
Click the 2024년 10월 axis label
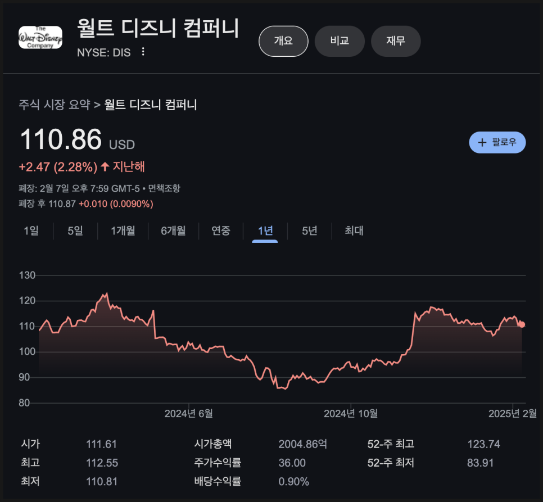point(351,413)
